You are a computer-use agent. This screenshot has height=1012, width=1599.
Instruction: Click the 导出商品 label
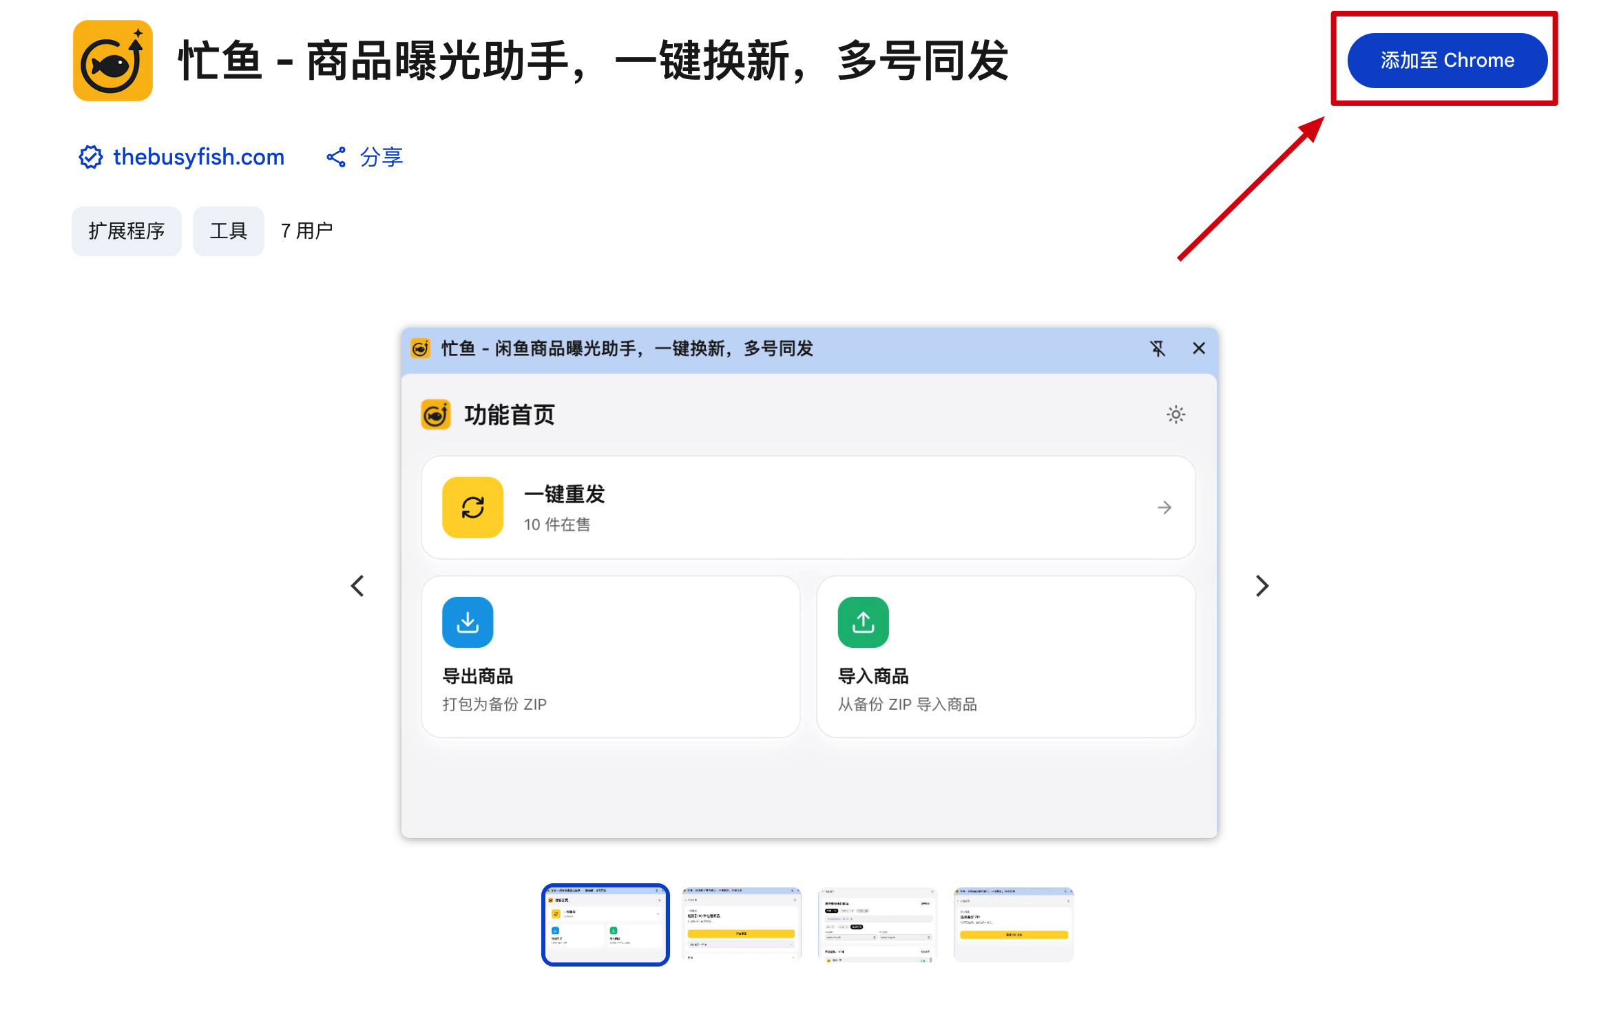click(478, 676)
